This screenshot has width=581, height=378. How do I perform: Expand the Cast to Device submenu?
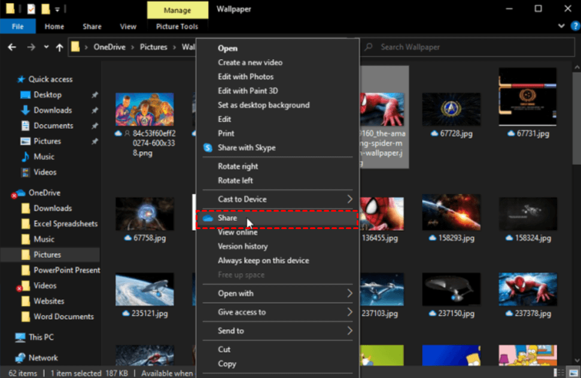[349, 199]
